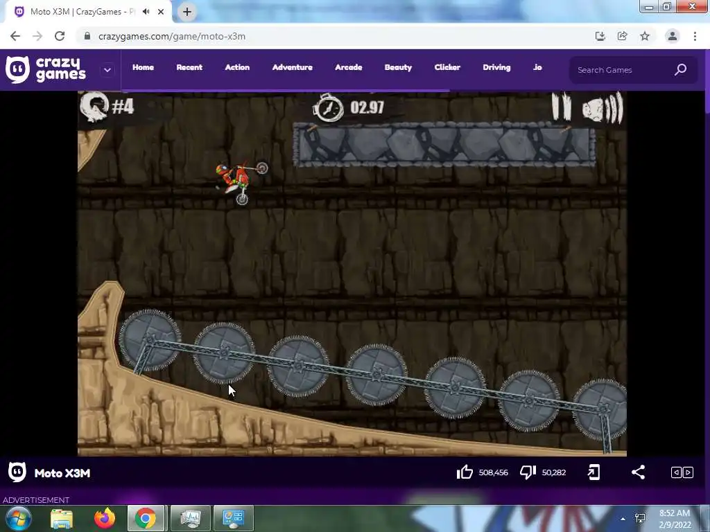
Task: Open the Windows Start menu
Action: [18, 518]
